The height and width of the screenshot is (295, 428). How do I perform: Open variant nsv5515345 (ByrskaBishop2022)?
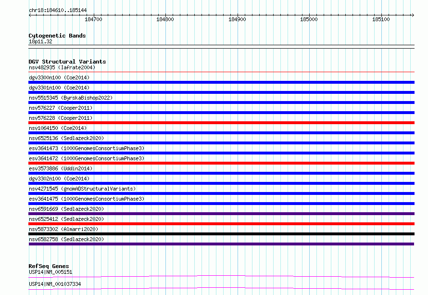(x=71, y=98)
